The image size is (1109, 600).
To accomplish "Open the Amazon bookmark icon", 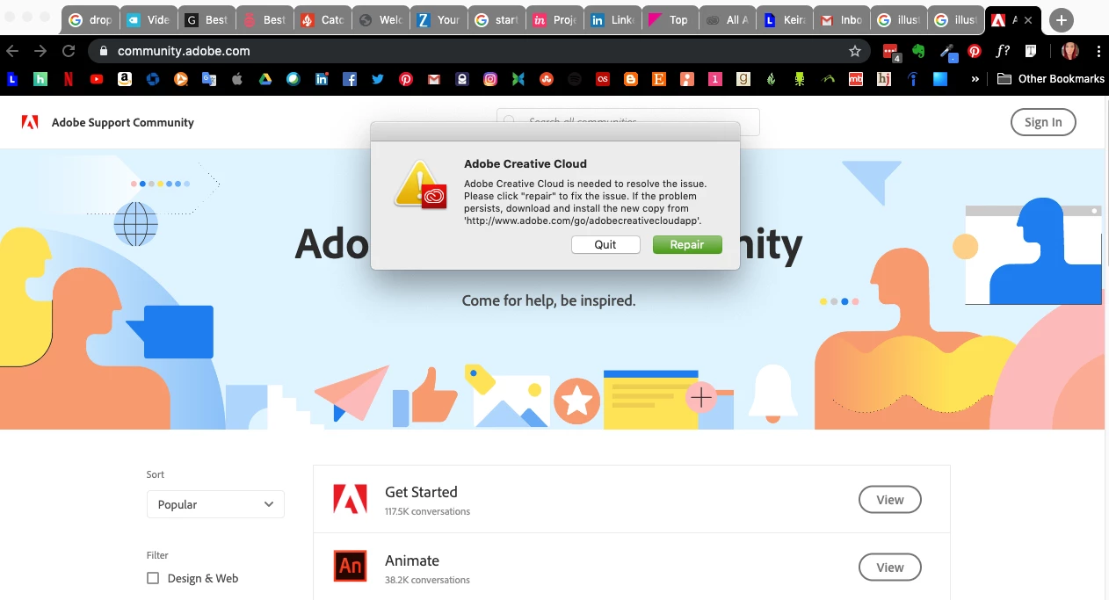I will [125, 79].
